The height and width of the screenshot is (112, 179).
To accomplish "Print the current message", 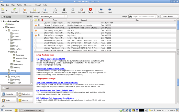I will pos(55,10).
